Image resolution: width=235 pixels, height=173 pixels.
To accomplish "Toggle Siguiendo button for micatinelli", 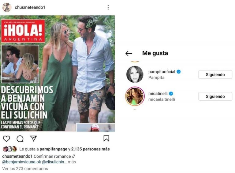I will point(215,96).
